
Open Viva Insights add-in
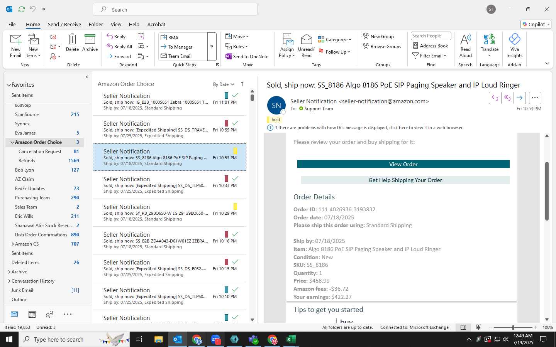tap(514, 46)
